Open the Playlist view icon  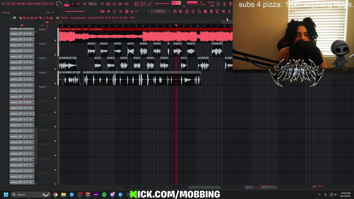coord(175,11)
